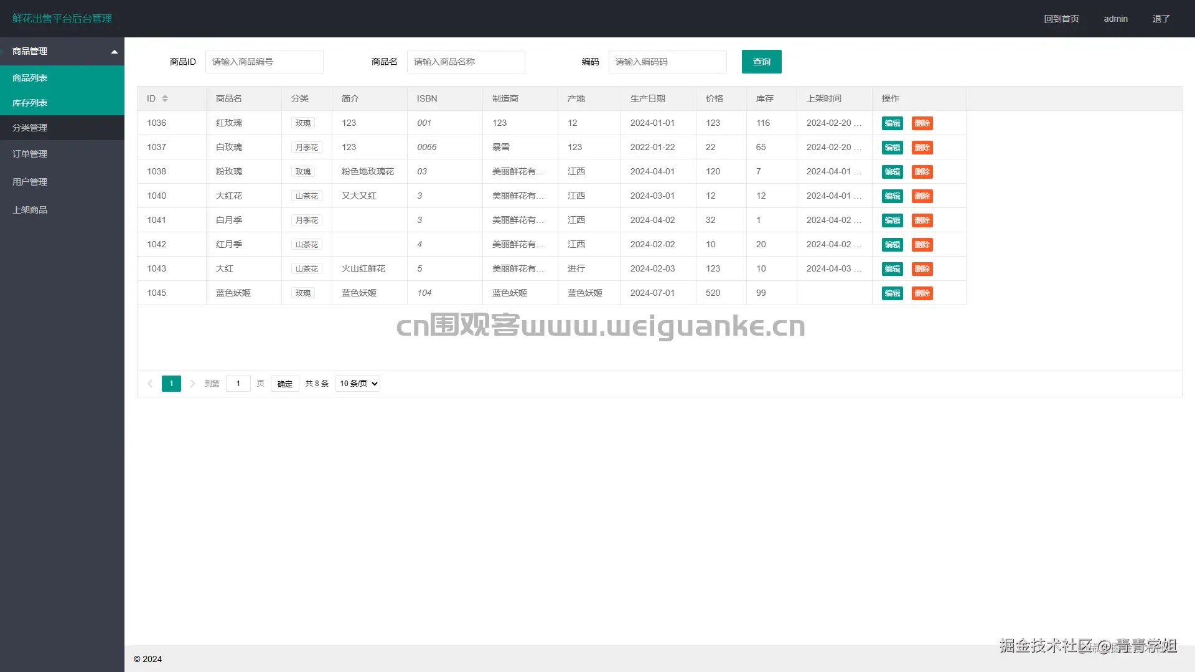Click the 上架时间 column header

[x=835, y=98]
